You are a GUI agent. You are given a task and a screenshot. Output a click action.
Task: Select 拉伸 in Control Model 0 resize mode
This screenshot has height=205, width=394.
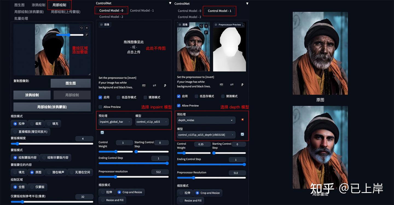[x=106, y=192]
